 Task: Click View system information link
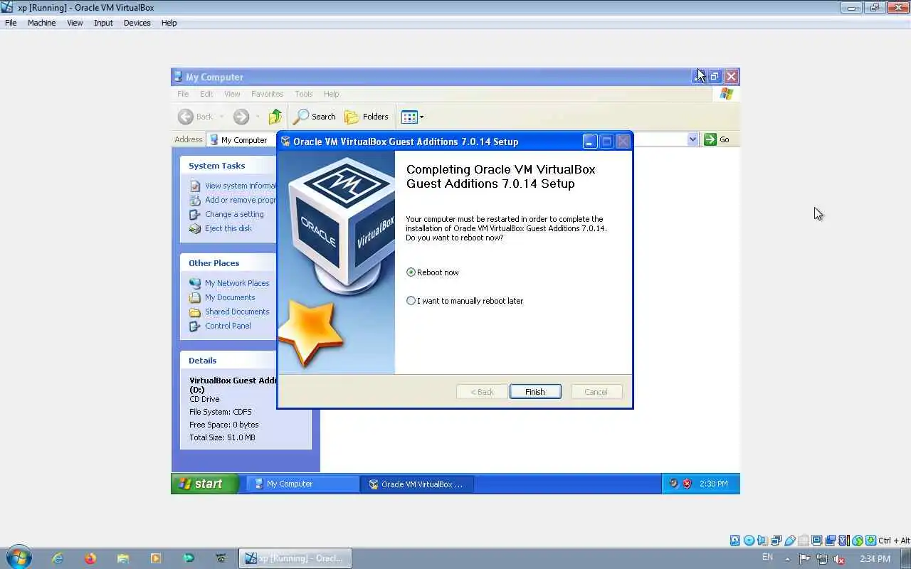240,186
